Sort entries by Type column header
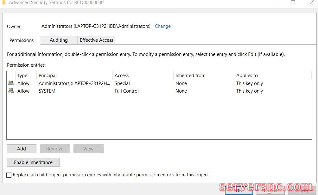The height and width of the screenshot is (195, 318). pyautogui.click(x=22, y=76)
